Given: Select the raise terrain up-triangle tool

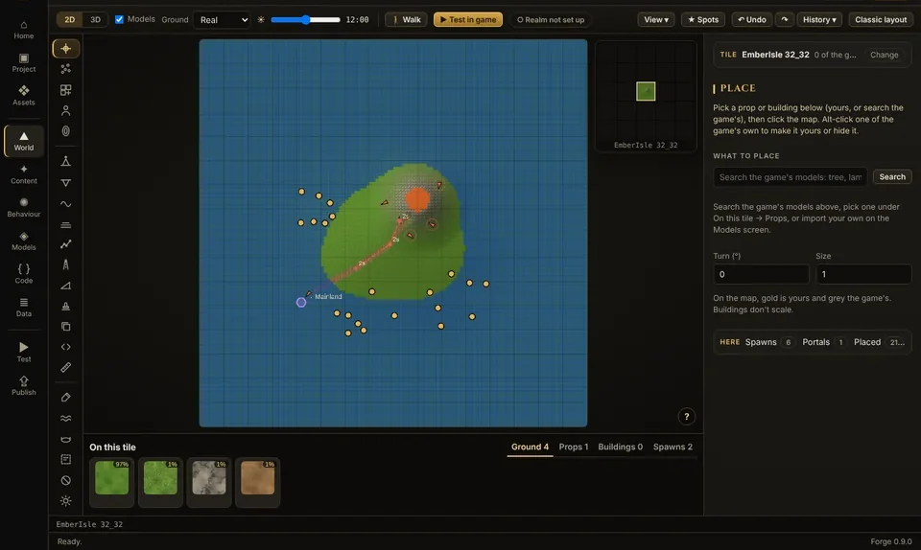Looking at the screenshot, I should coord(66,161).
